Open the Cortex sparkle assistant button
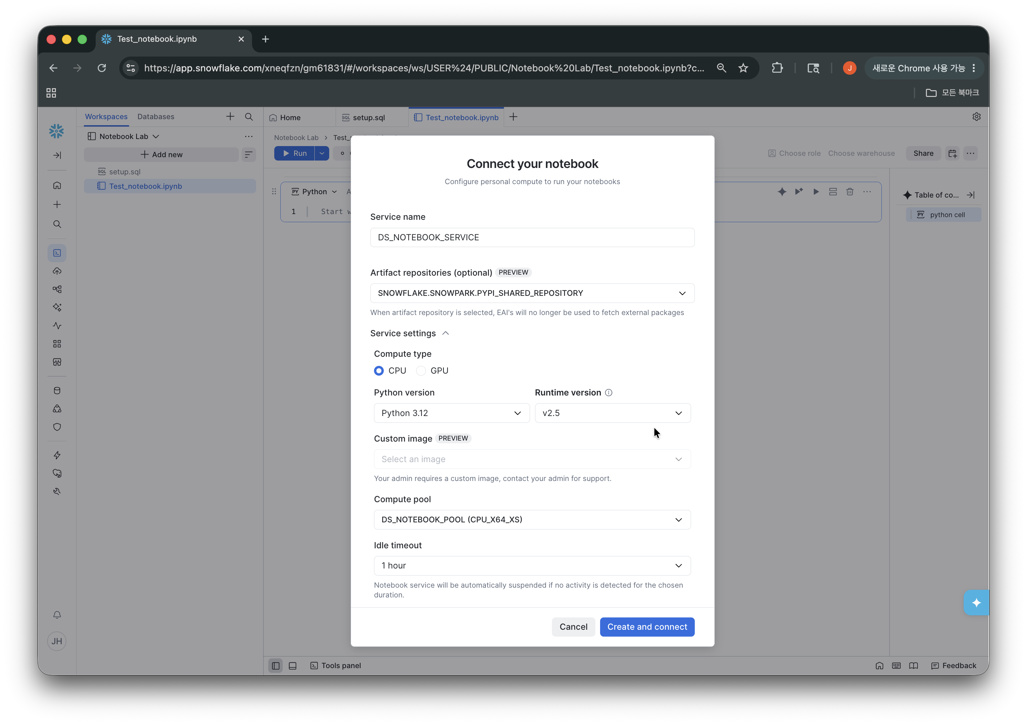This screenshot has height=725, width=1027. pos(976,602)
